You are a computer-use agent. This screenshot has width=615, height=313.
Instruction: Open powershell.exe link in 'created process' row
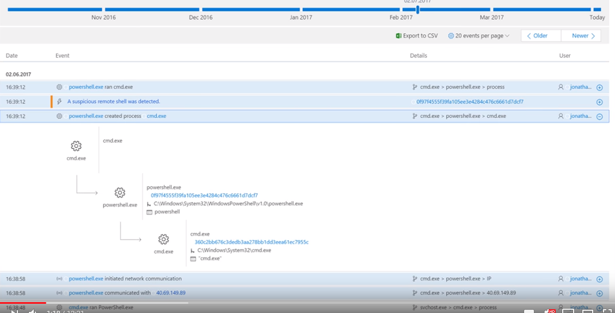(x=86, y=116)
